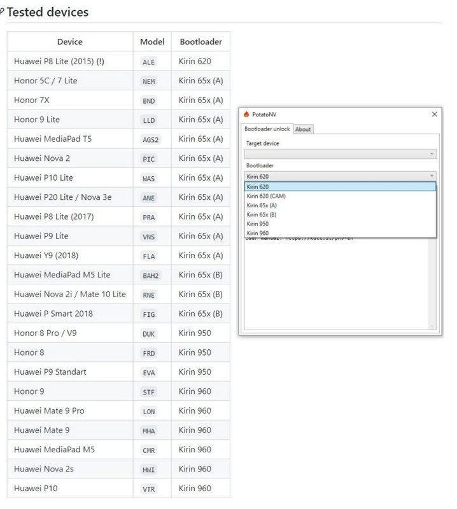Click the Tested devices heading
This screenshot has width=457, height=509.
coord(48,12)
